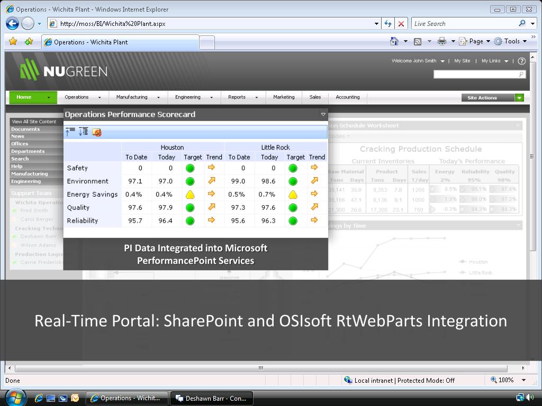Open the zoom level dropdown
Image resolution: width=542 pixels, height=406 pixels.
524,380
